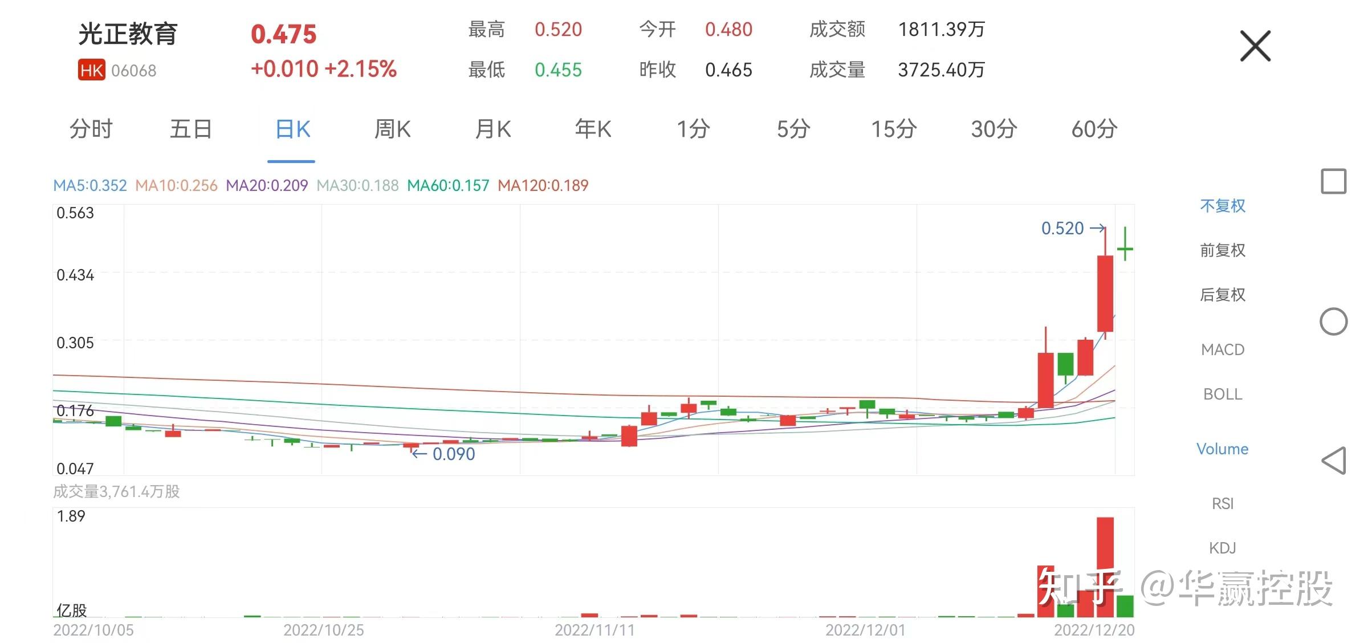Tap the Android back triangle icon
The image size is (1368, 643).
point(1334,461)
